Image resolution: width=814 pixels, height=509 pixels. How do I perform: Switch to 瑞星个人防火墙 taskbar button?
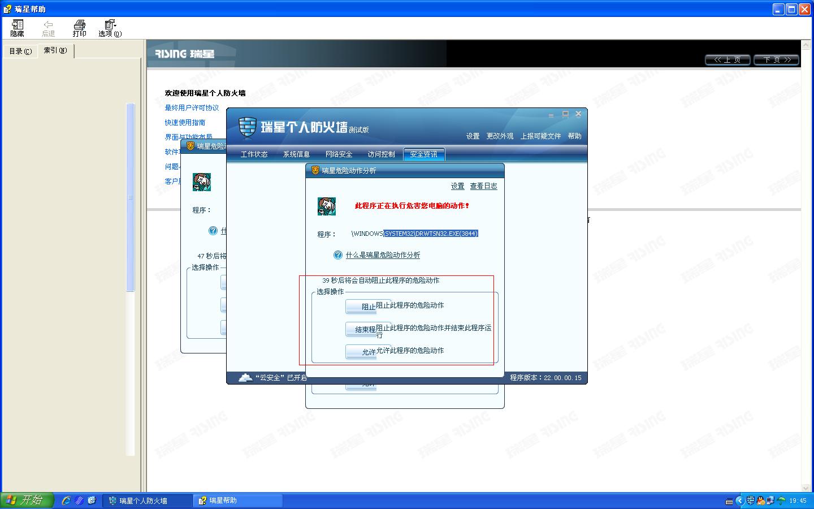click(x=148, y=501)
